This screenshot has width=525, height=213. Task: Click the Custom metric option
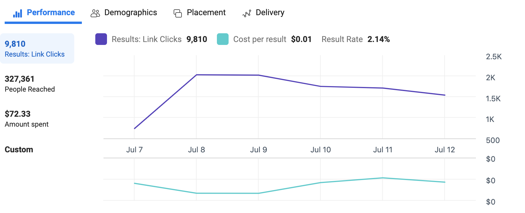(x=19, y=150)
